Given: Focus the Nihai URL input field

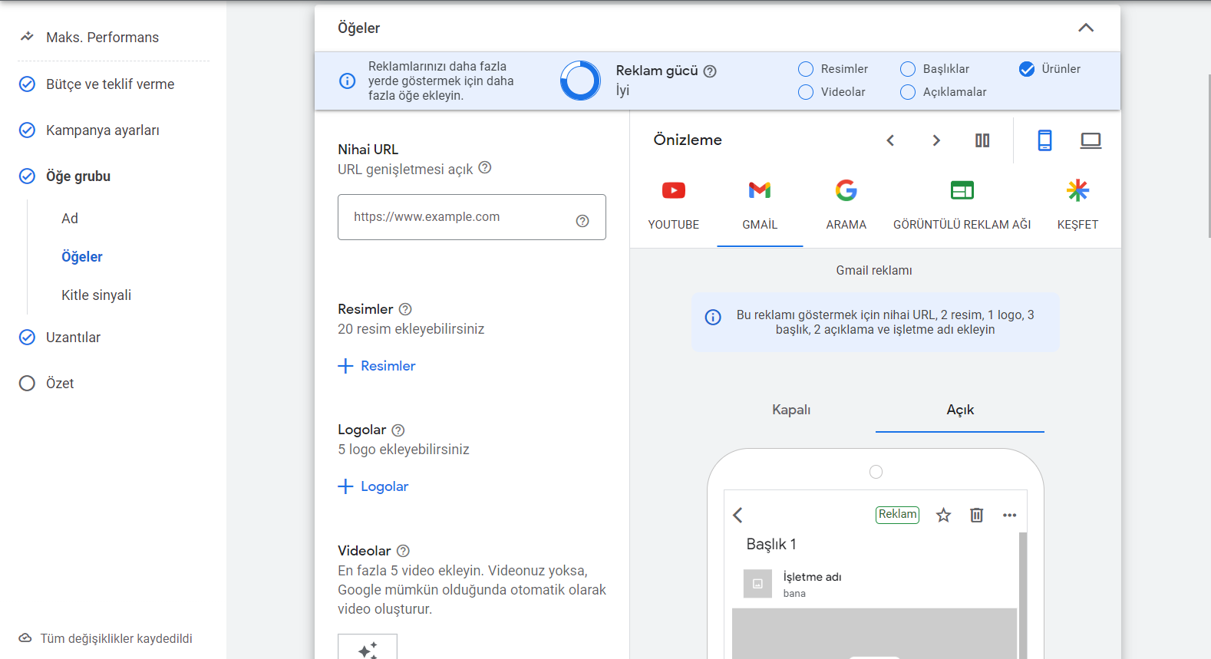Looking at the screenshot, I should 472,217.
